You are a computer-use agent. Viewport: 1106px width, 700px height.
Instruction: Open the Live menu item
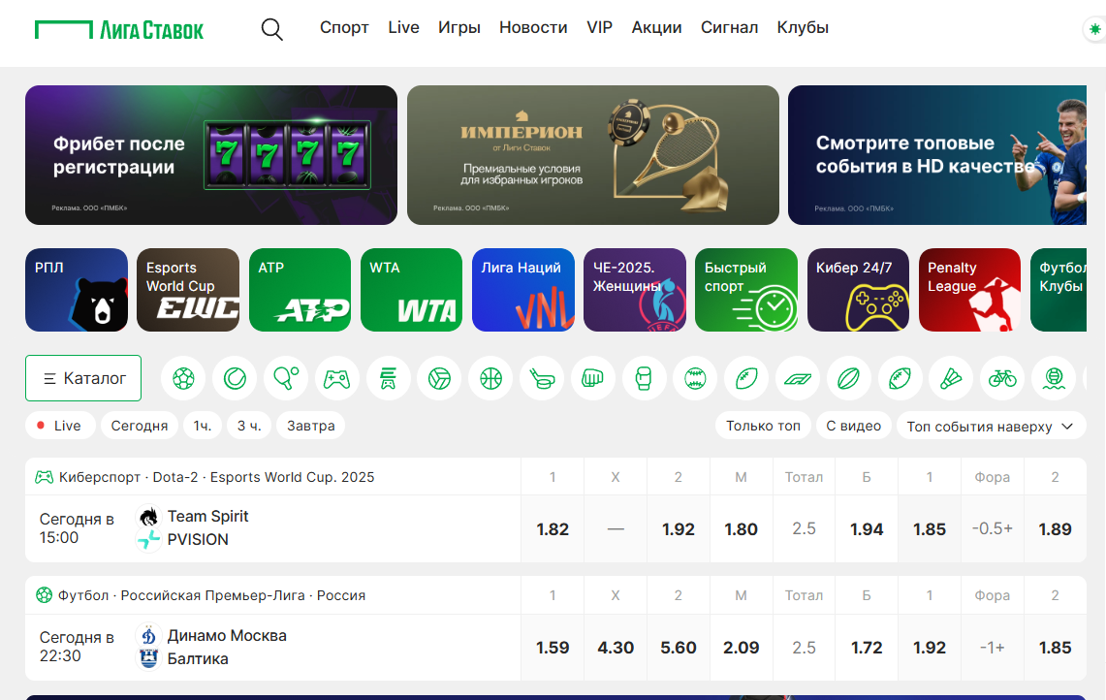(x=403, y=27)
